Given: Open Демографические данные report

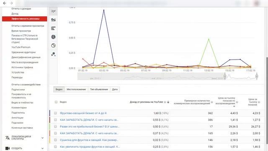Looking at the screenshot, I should pyautogui.click(x=26, y=57).
